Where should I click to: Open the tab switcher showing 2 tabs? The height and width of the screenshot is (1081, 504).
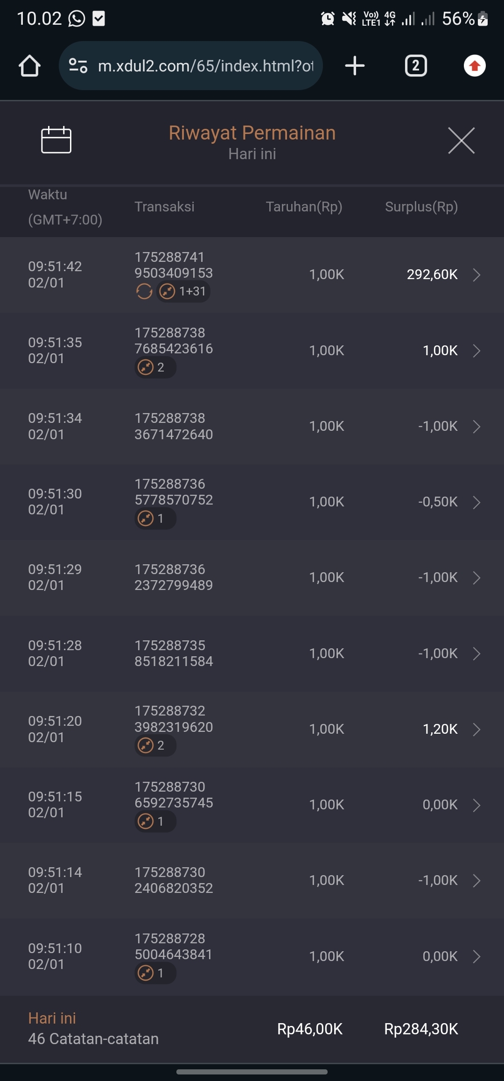[415, 66]
